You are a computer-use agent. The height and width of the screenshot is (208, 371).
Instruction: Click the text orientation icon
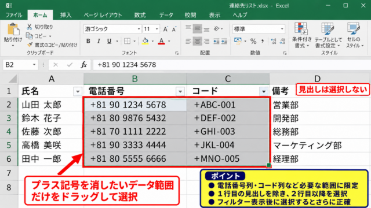pos(216,29)
